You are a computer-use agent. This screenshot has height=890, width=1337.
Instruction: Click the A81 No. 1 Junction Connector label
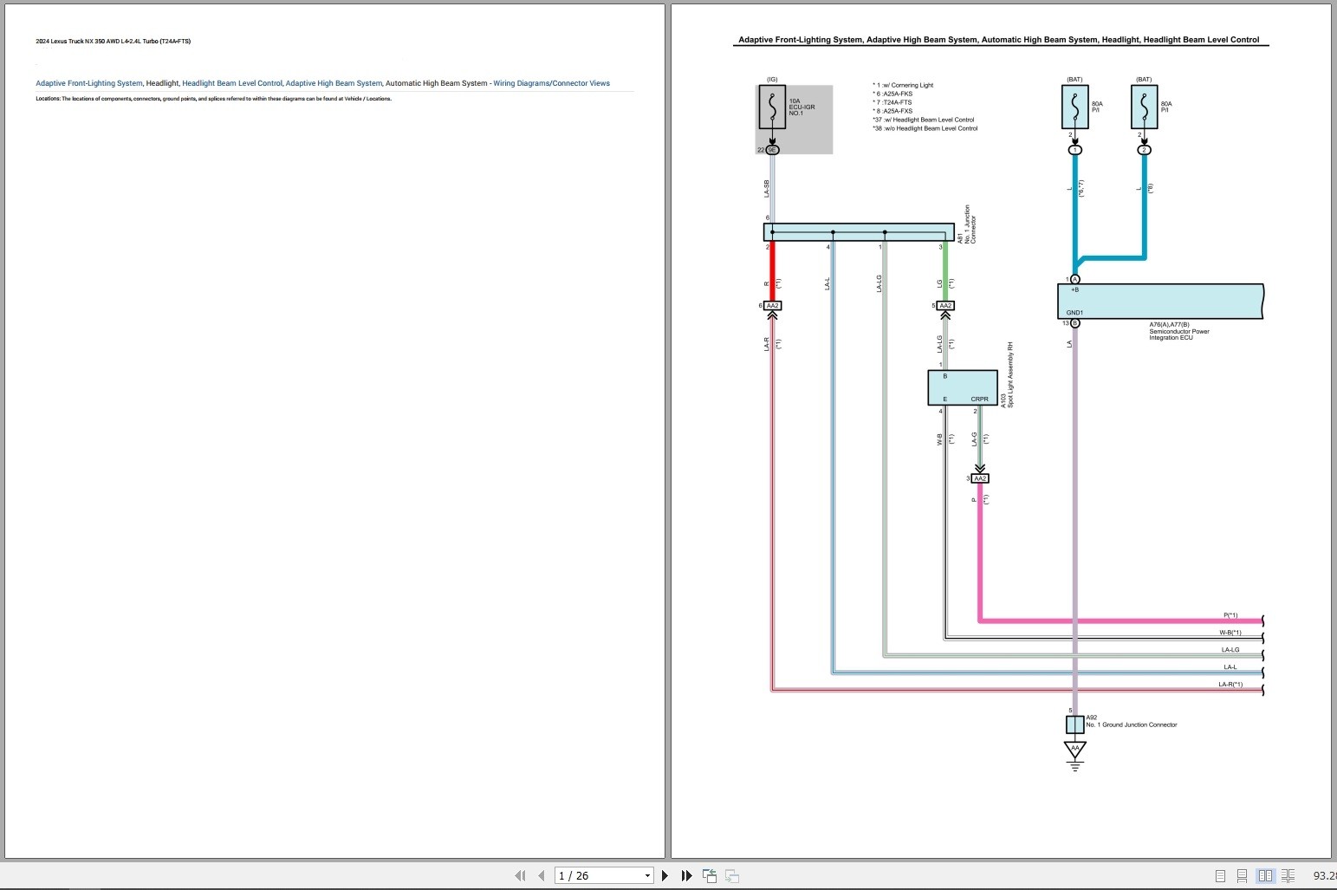tap(968, 224)
